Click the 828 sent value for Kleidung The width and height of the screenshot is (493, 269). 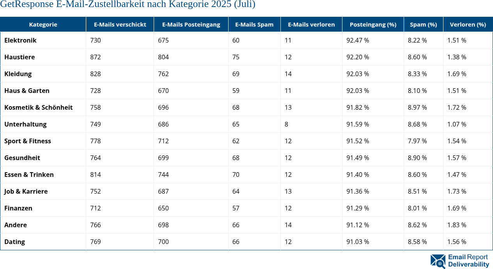pos(96,74)
